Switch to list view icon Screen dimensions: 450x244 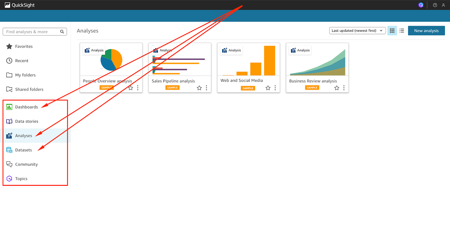(x=402, y=31)
